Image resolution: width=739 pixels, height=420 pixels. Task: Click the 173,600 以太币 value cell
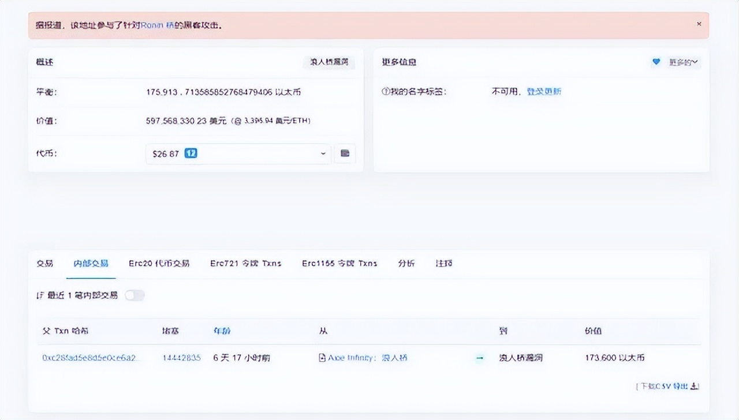pyautogui.click(x=615, y=358)
